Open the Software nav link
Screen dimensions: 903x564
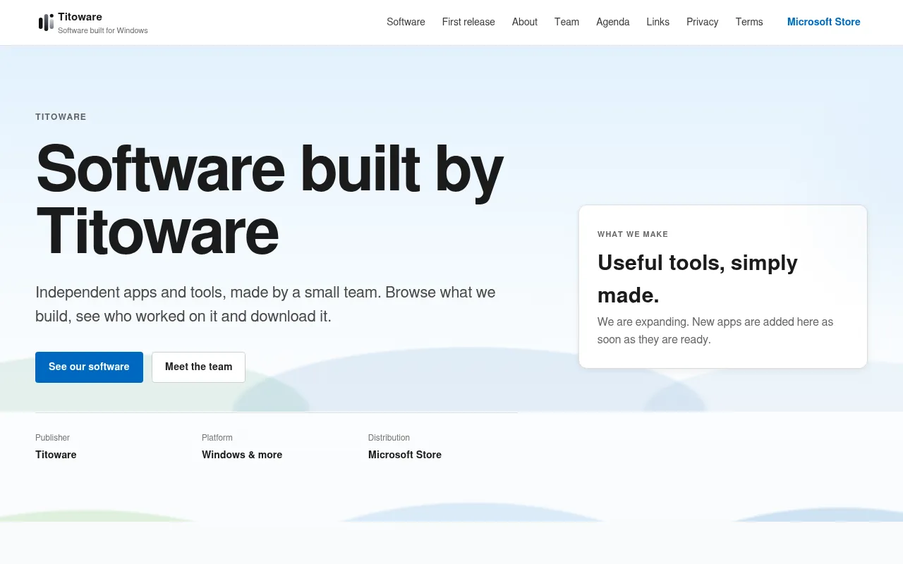[406, 22]
